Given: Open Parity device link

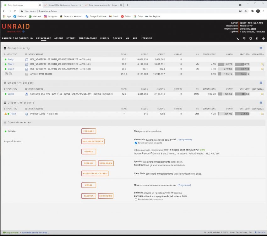Looking at the screenshot, I should tap(10, 59).
